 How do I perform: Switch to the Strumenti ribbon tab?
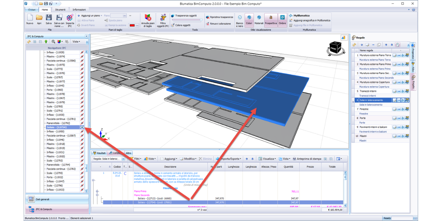click(59, 9)
